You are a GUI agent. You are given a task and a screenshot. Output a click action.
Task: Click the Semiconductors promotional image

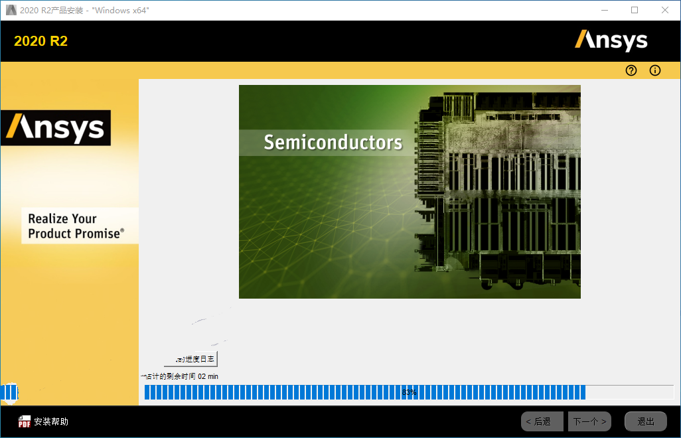pos(410,191)
